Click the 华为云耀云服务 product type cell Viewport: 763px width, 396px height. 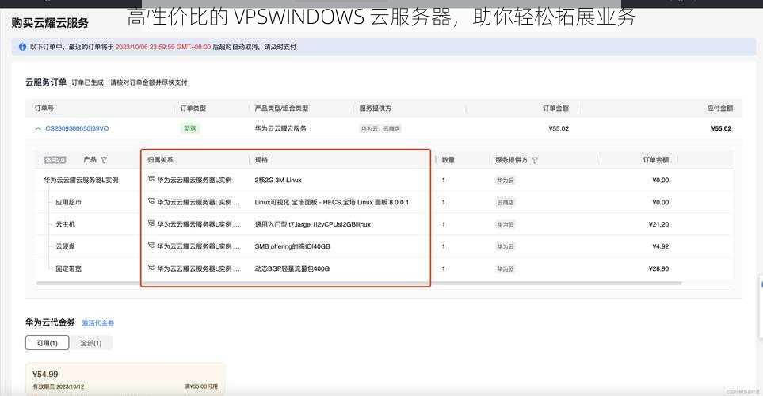tap(280, 128)
